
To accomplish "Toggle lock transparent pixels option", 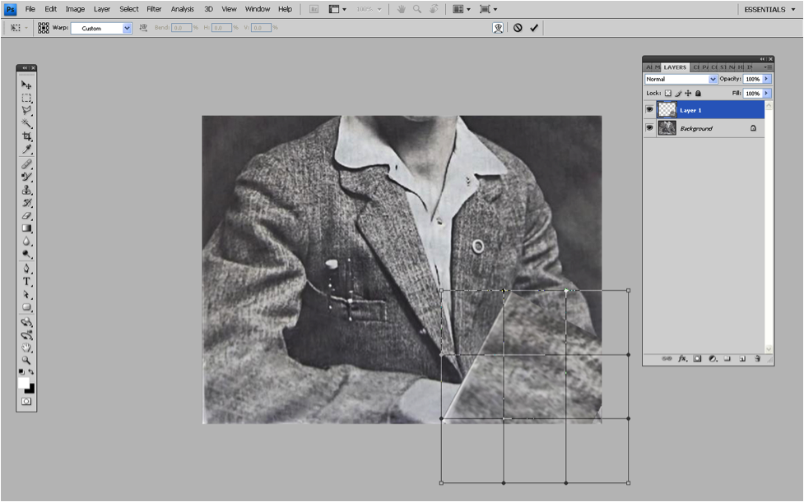I will [x=668, y=94].
